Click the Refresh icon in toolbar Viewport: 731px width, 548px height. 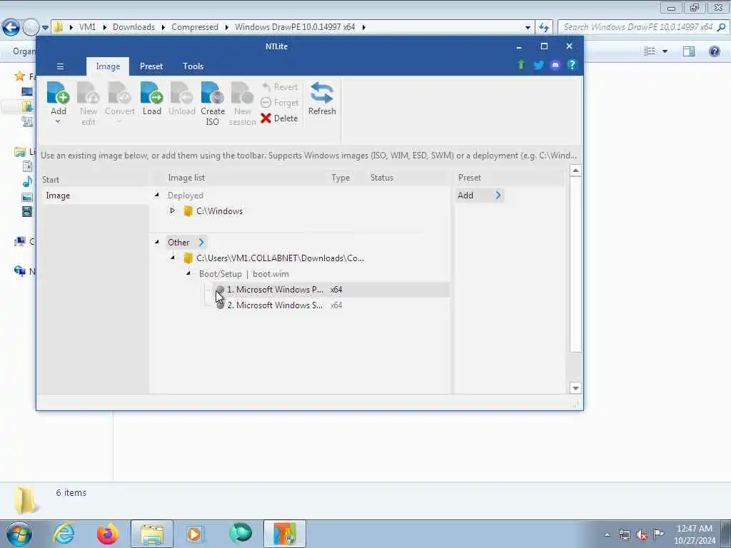322,93
